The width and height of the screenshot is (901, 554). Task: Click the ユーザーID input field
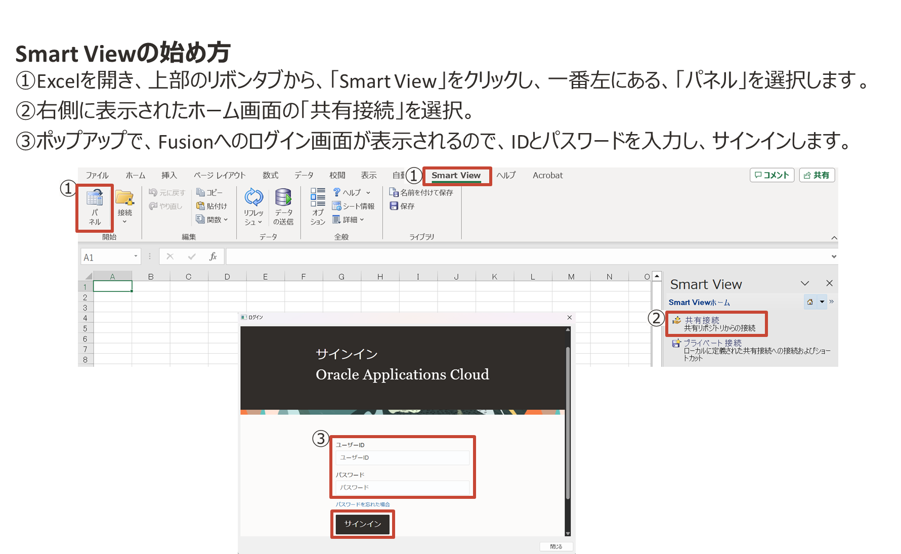pos(402,457)
